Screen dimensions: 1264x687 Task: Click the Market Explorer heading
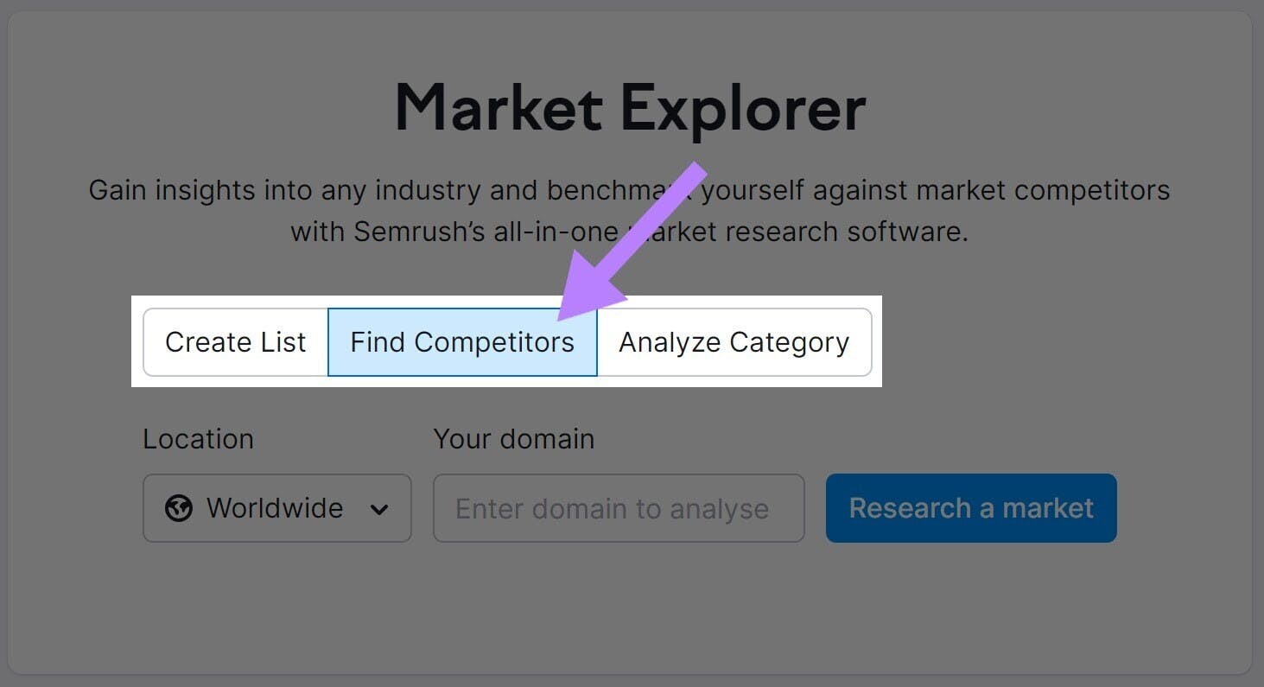[630, 109]
